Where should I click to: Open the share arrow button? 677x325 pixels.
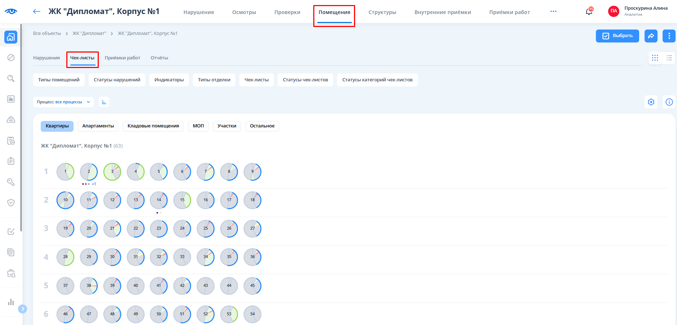651,36
